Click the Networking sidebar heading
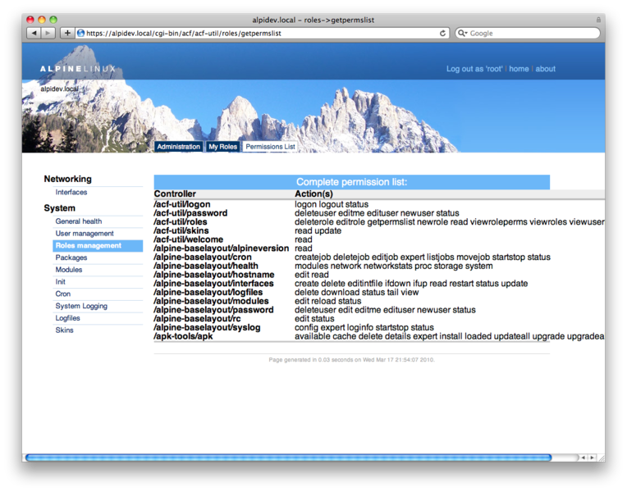 (x=67, y=179)
